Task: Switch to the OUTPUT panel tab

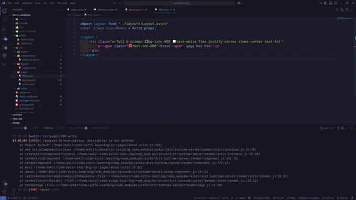Action: 35,128
